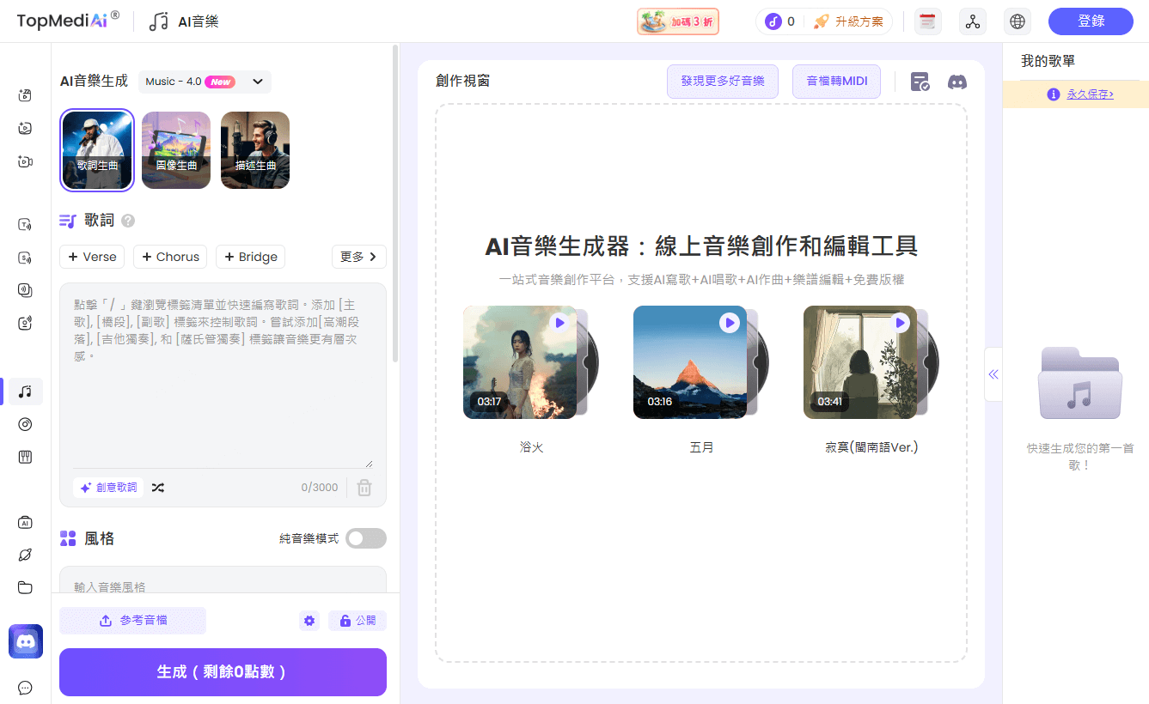Toggle the 純音樂模式 switch
Viewport: 1149px width, 704px height.
click(x=366, y=538)
